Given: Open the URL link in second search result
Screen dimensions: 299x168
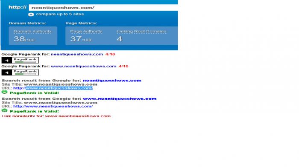Looking at the screenshot, I should 53,106.
